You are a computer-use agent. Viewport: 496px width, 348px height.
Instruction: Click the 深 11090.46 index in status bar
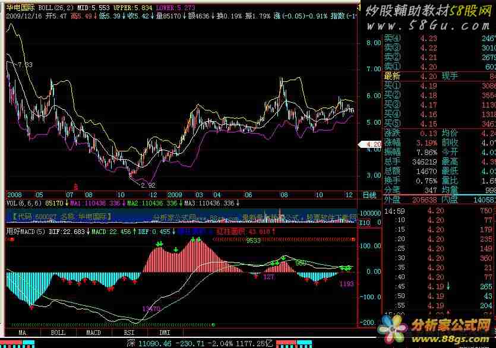coord(149,343)
